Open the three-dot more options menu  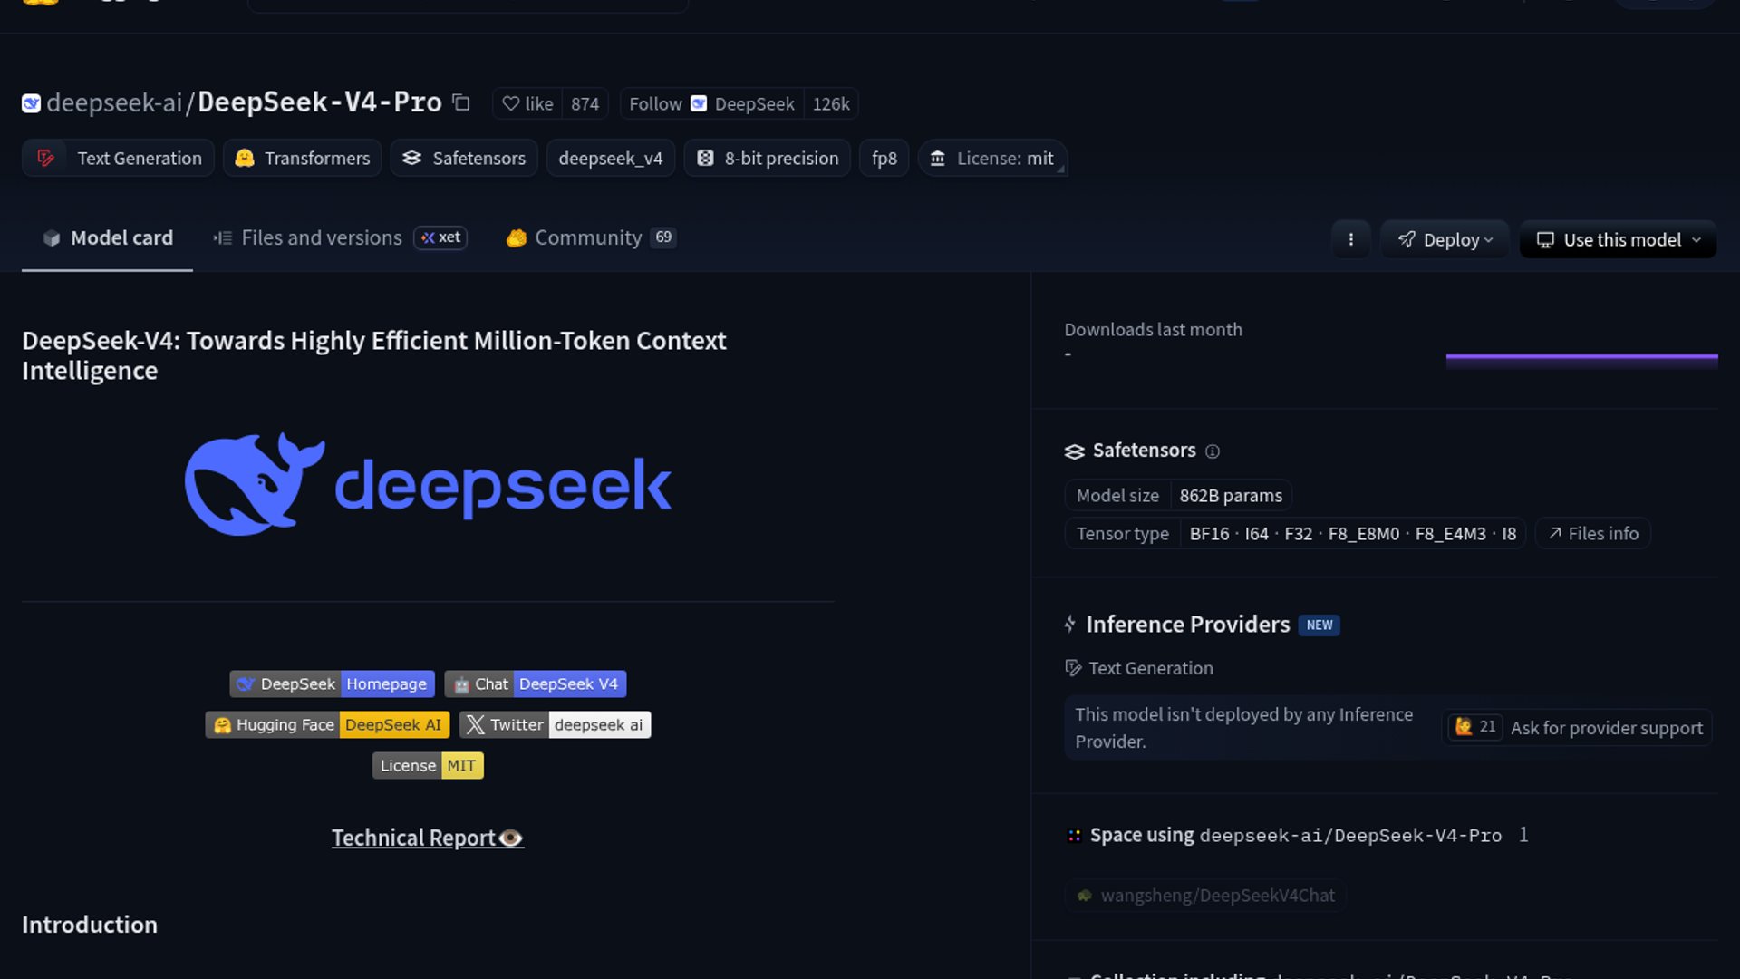pos(1350,239)
